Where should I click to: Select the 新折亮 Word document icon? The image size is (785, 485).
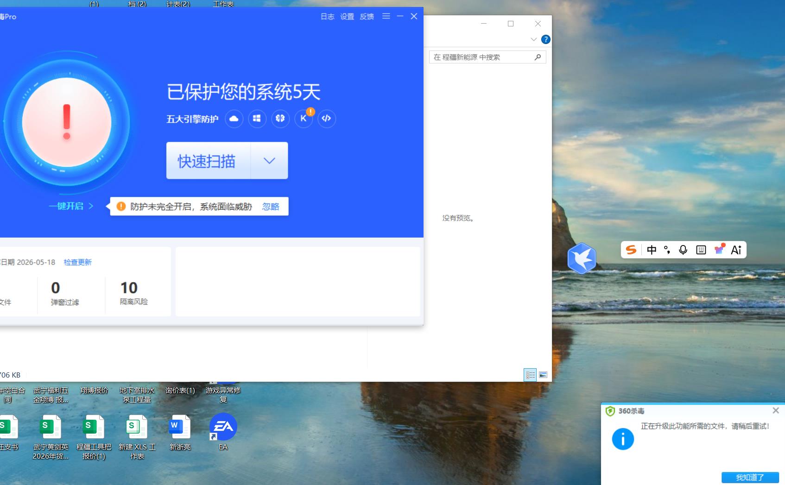click(x=180, y=432)
